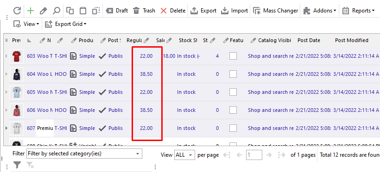Delete selected products with the red X button
The image size is (380, 172).
pos(173,11)
